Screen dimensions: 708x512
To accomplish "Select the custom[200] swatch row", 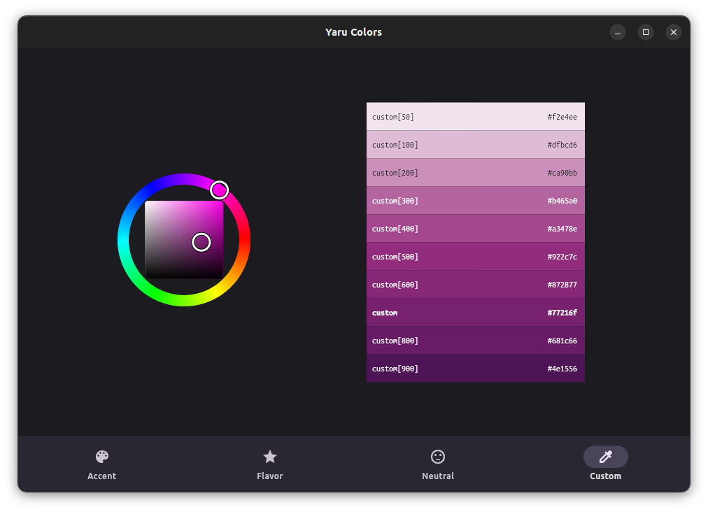I will click(476, 173).
